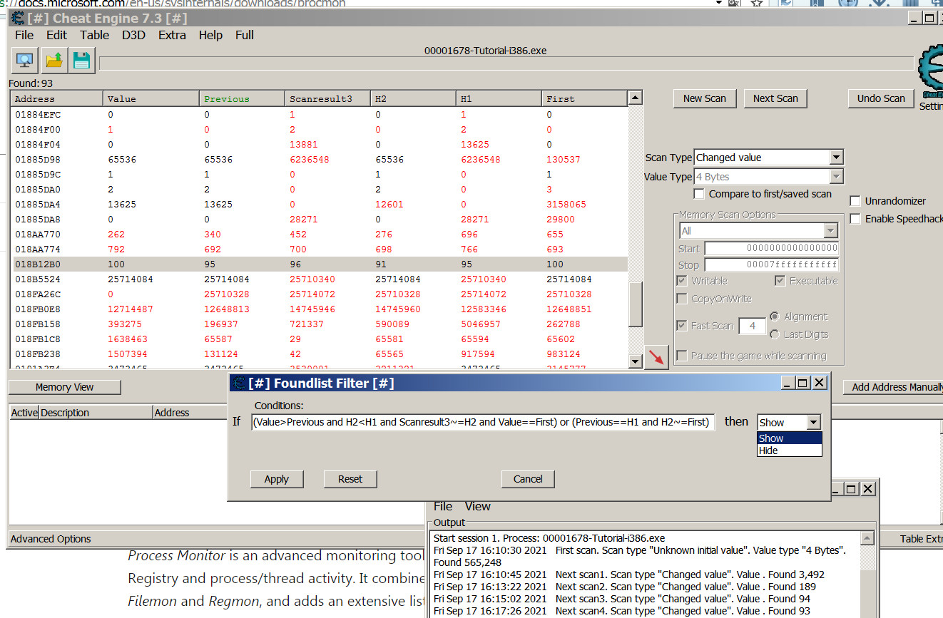Click the save floppy disk icon
Screen dimensions: 943x618
click(81, 61)
